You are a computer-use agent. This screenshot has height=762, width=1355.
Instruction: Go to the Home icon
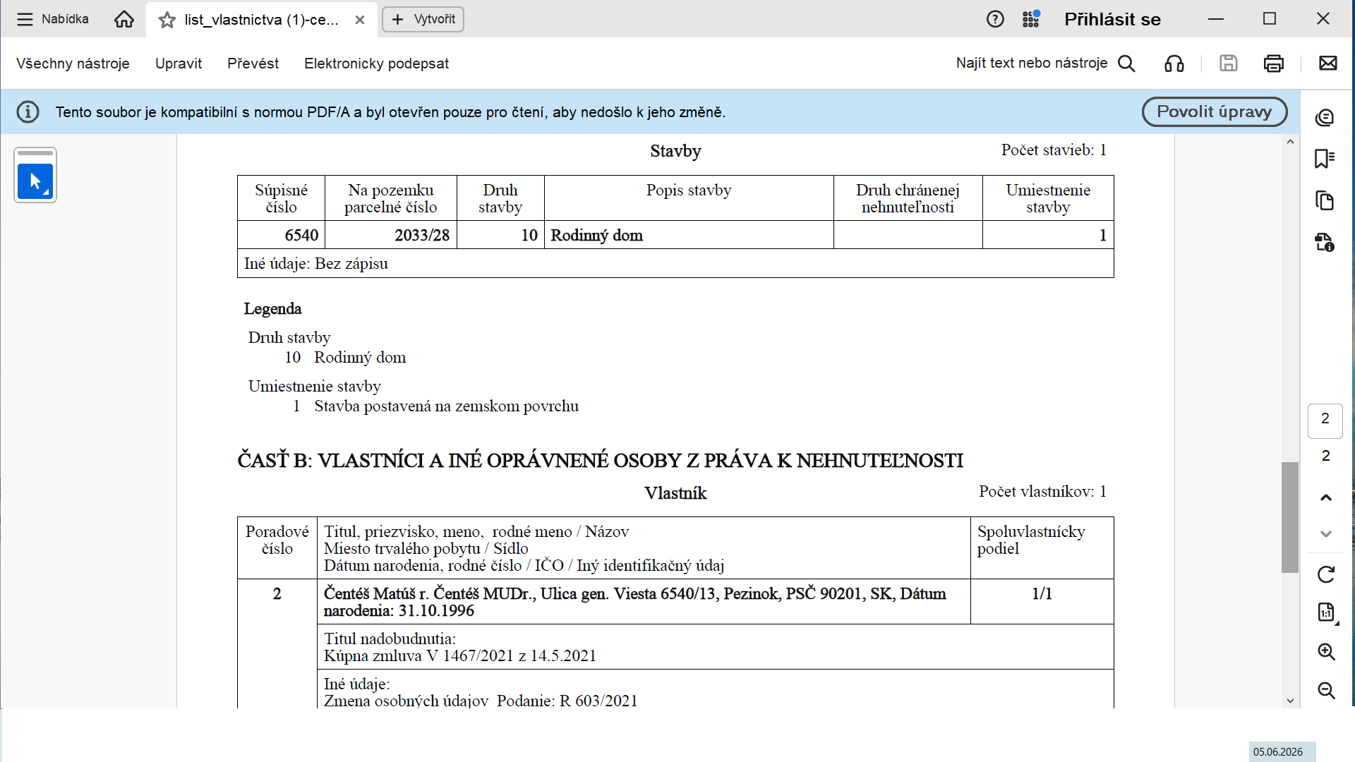(x=124, y=19)
